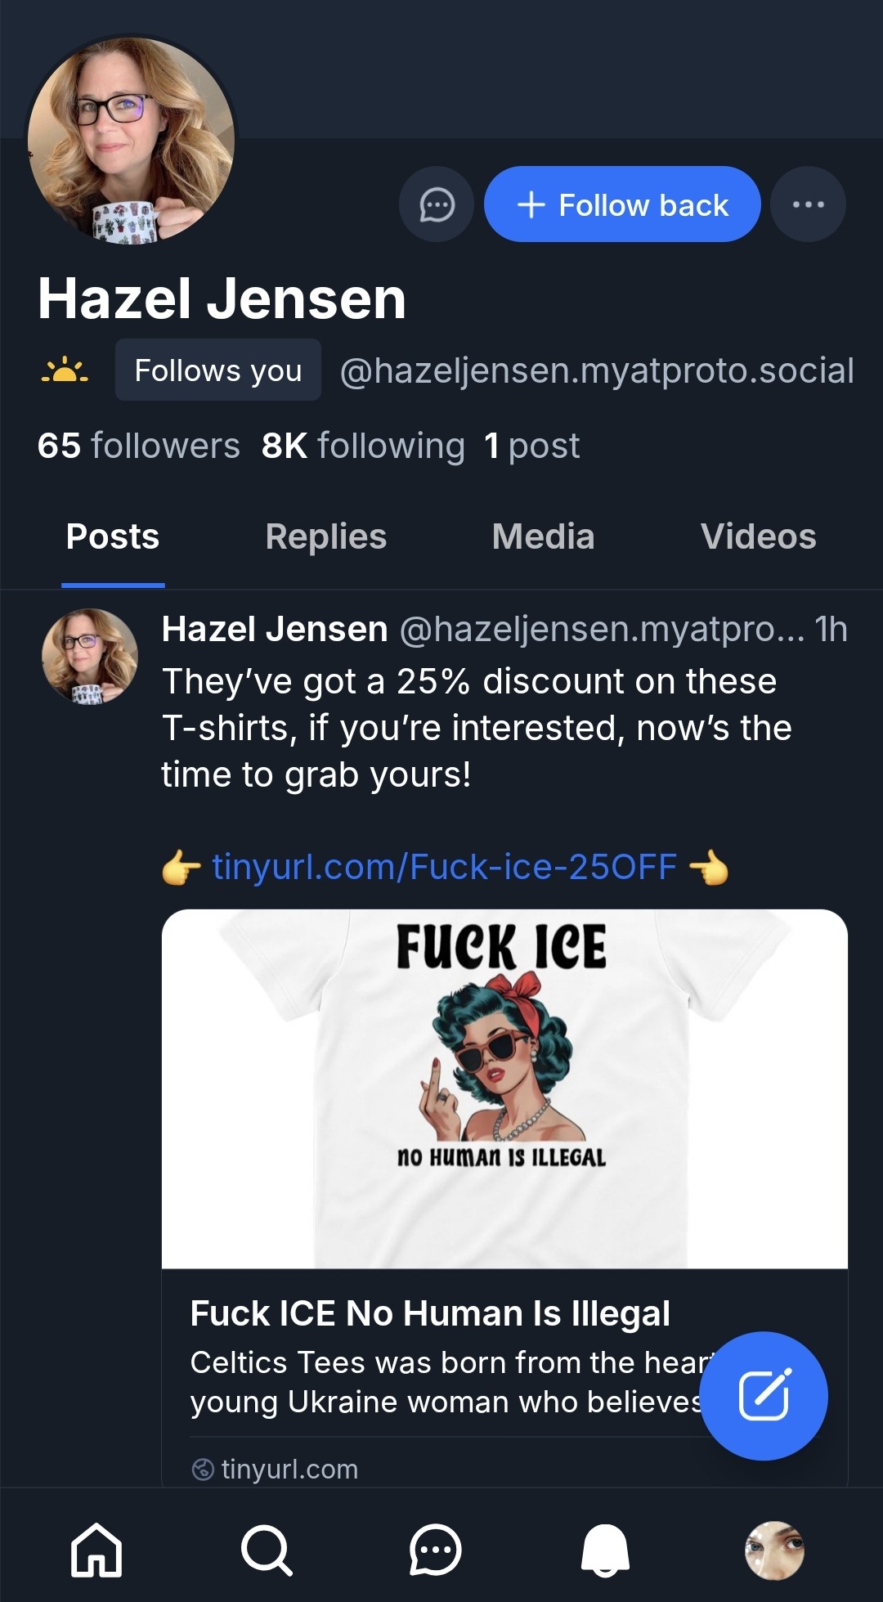
Task: View the 65 followers list
Action: coord(138,446)
